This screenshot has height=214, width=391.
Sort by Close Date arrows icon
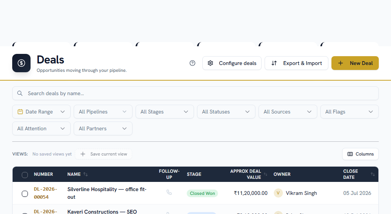point(373,174)
